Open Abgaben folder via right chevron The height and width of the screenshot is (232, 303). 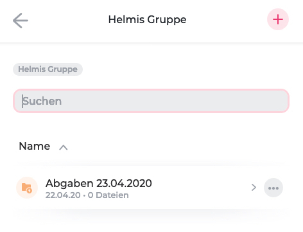click(254, 188)
